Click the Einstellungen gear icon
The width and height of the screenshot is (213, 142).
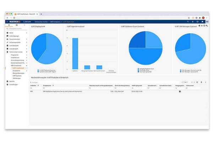(7, 84)
